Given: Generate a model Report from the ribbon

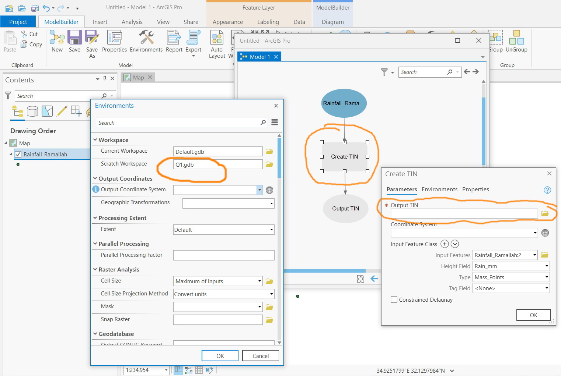Looking at the screenshot, I should (x=174, y=38).
